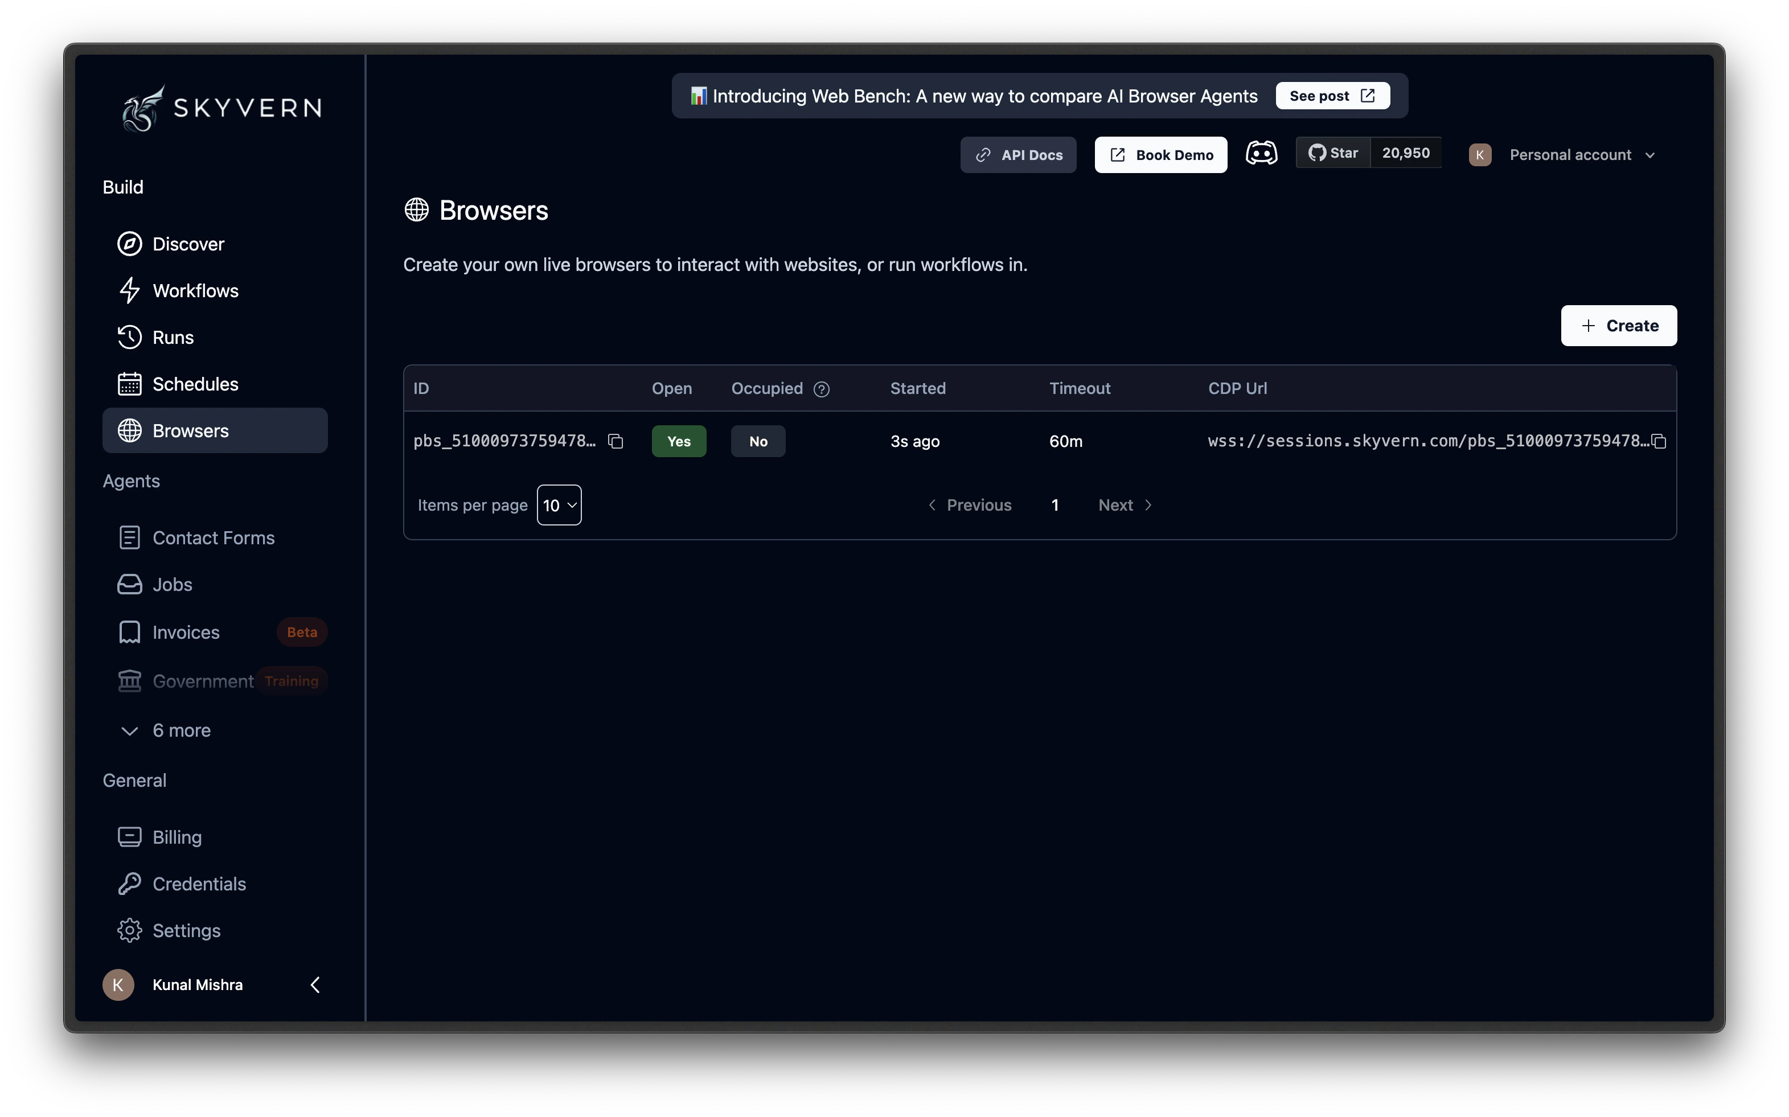Open the Contact Forms agent page

(213, 537)
